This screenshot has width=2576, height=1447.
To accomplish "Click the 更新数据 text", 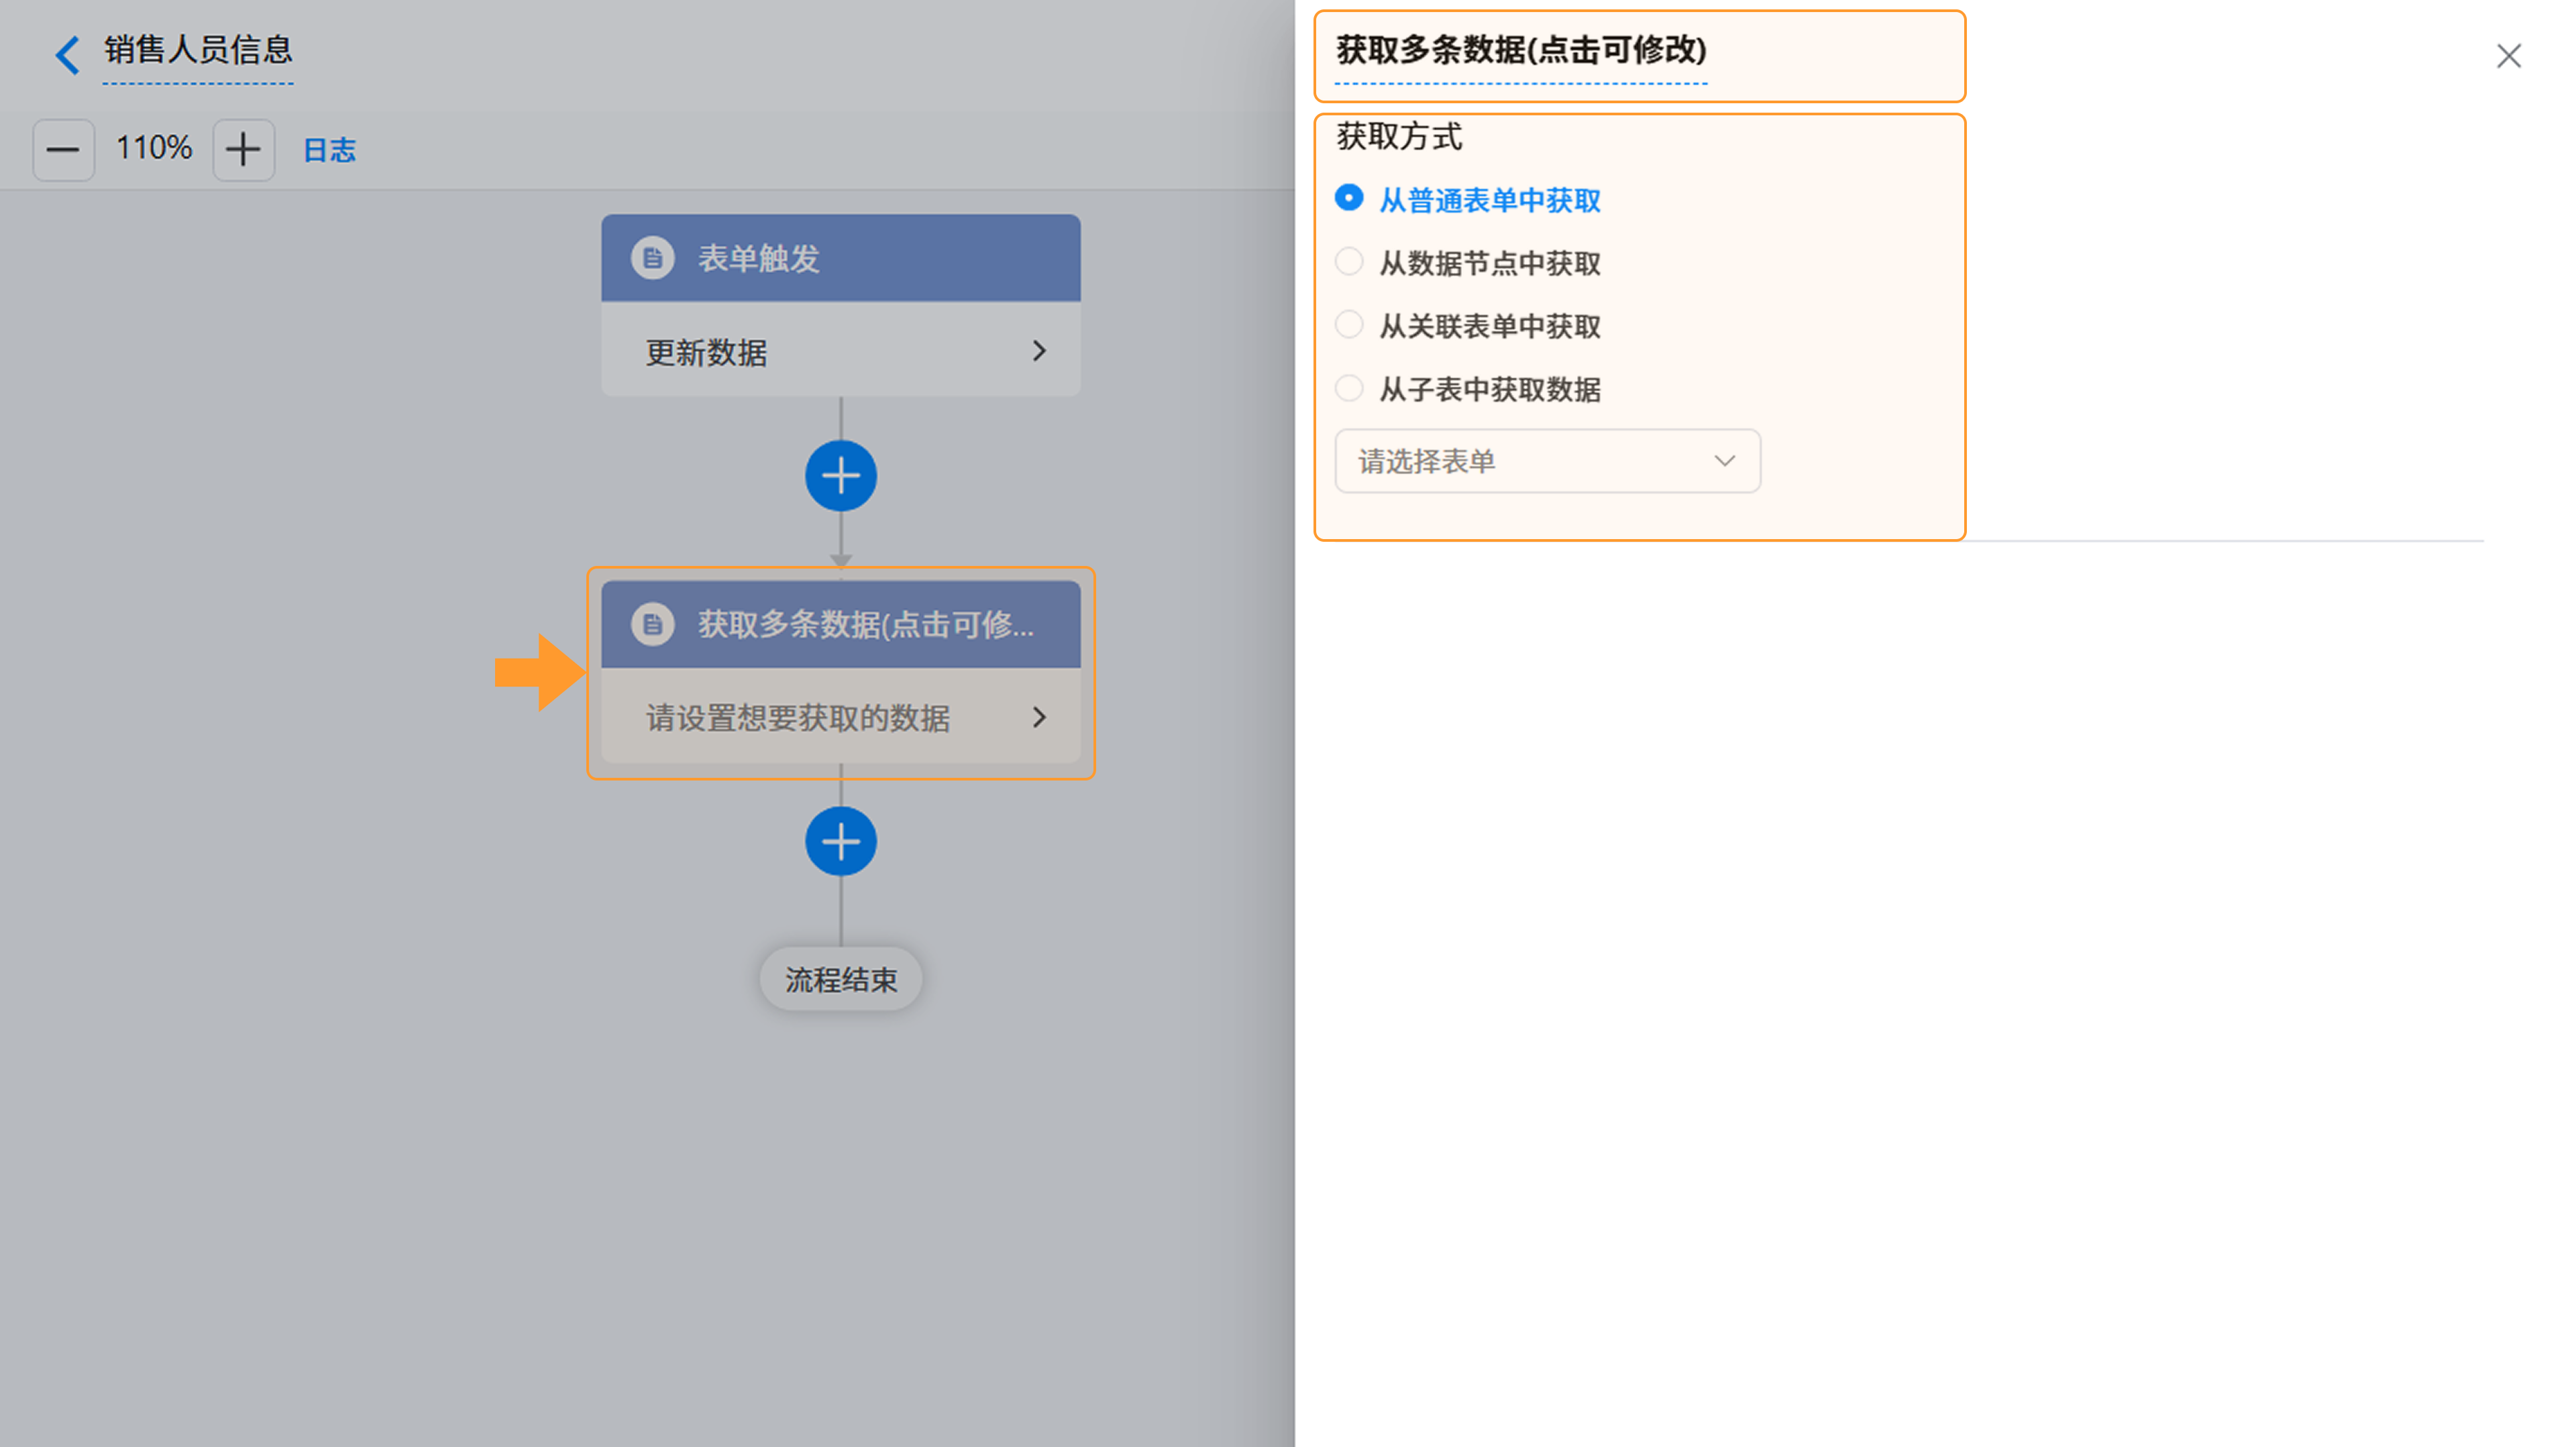I will click(706, 352).
